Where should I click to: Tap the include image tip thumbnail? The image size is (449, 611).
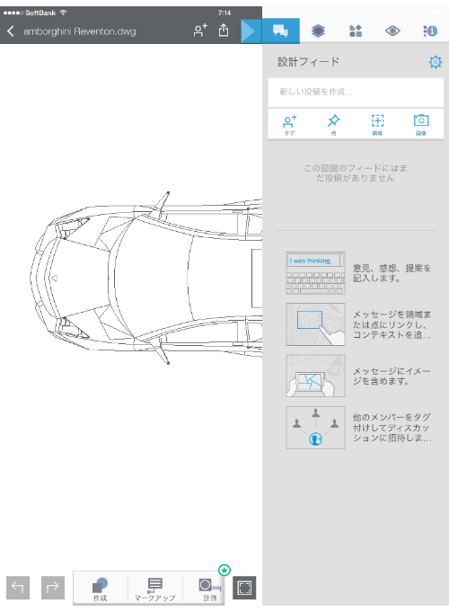tap(315, 376)
